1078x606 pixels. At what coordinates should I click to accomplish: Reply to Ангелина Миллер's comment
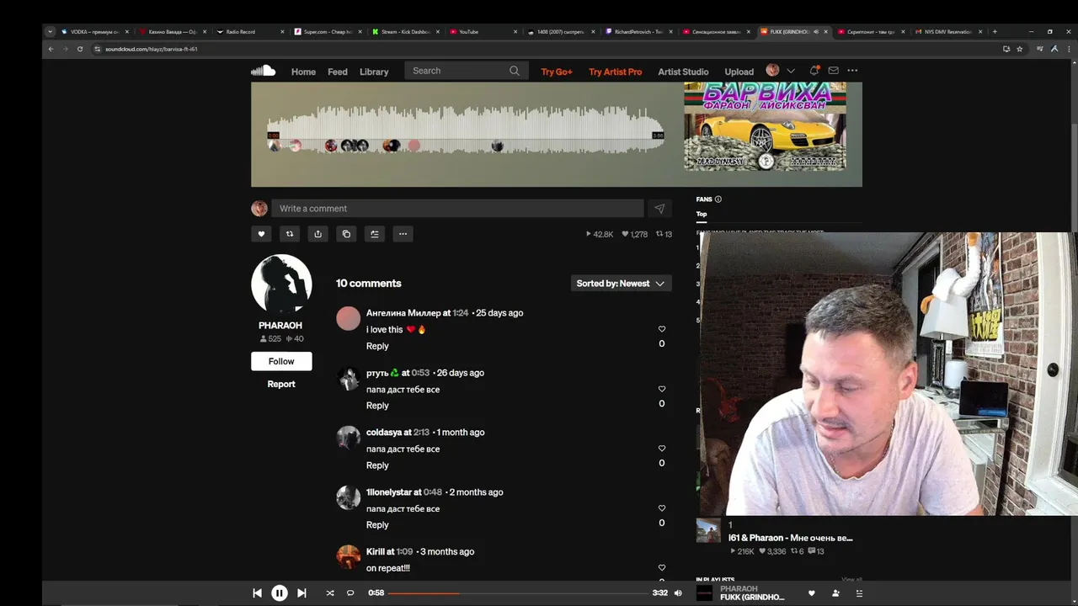pos(377,346)
